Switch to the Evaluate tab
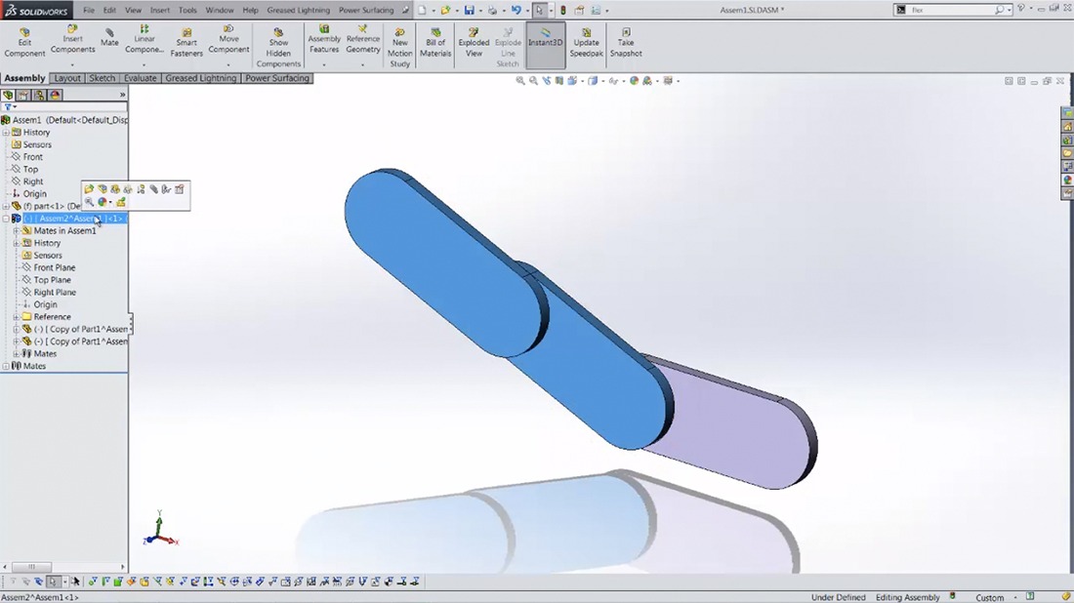Image resolution: width=1074 pixels, height=603 pixels. [x=141, y=78]
